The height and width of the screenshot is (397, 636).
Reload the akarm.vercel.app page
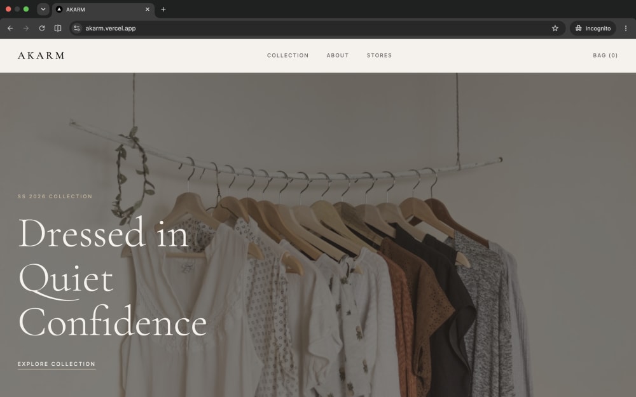tap(42, 29)
